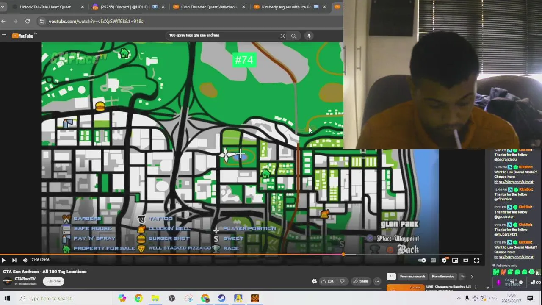The image size is (542, 305).
Task: Go back in browser history
Action: pos(3,21)
